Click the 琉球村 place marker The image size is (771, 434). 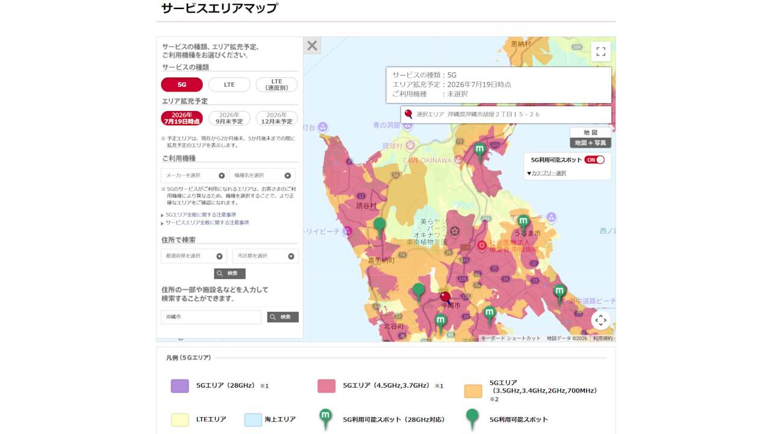pos(410,146)
